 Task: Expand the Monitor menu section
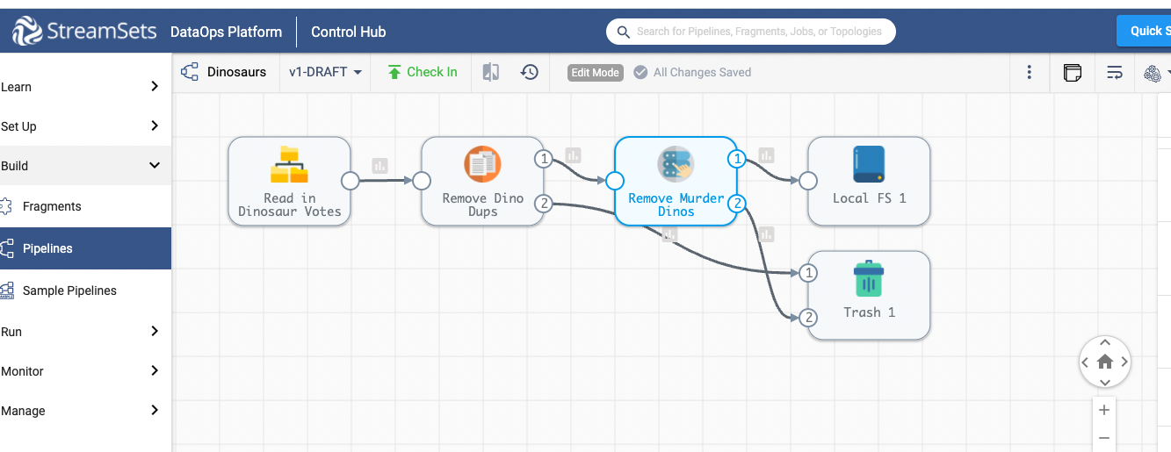[x=85, y=371]
